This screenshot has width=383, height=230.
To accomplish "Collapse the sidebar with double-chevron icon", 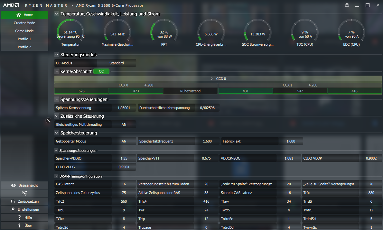I will (x=48, y=120).
